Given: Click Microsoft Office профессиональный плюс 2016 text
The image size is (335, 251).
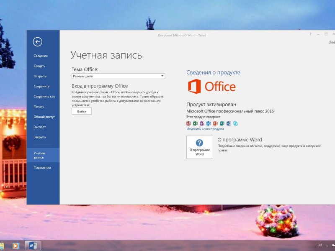Looking at the screenshot, I should tap(230, 111).
